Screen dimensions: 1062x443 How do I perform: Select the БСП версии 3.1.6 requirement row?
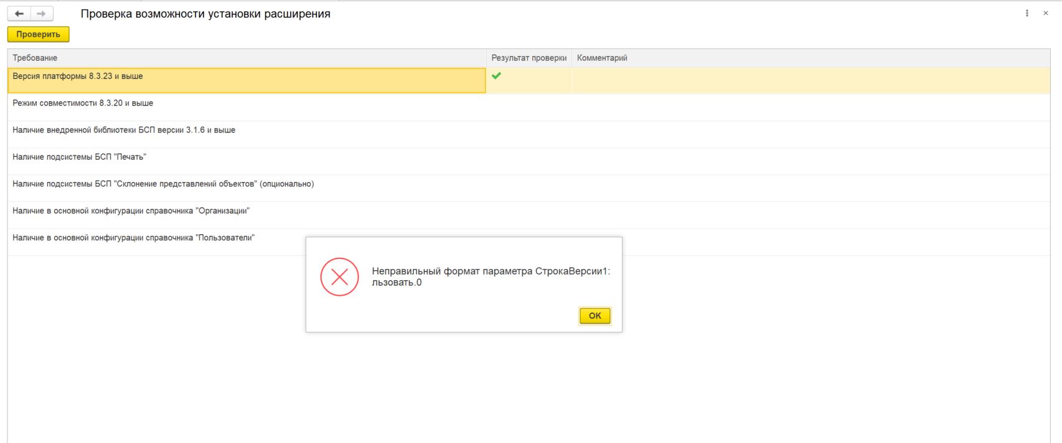click(124, 130)
